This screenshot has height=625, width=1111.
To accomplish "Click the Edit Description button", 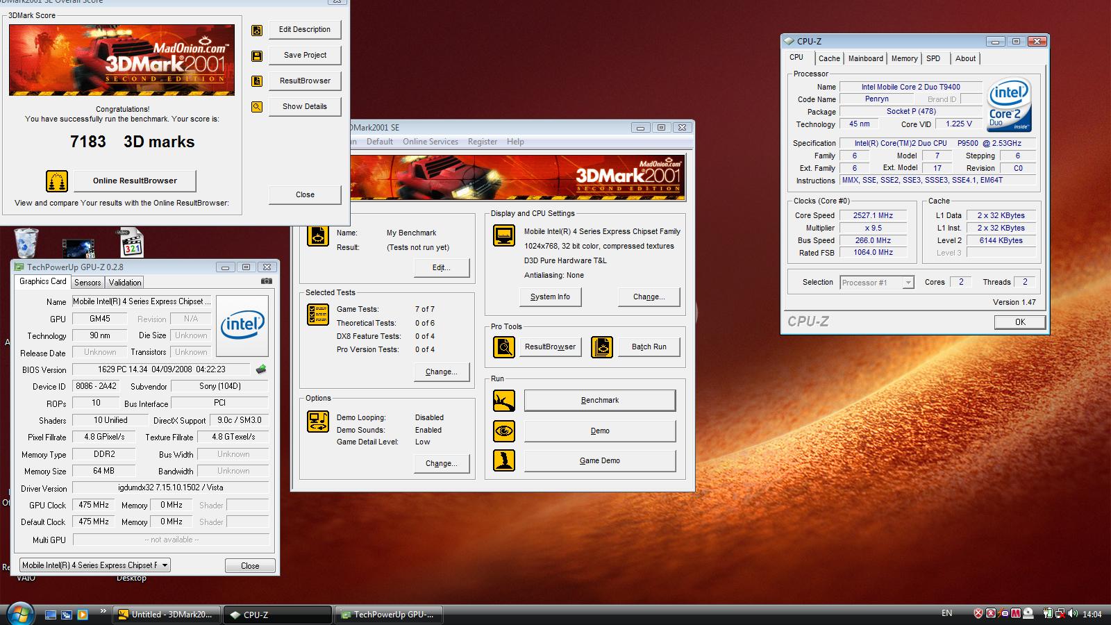I will 305,30.
